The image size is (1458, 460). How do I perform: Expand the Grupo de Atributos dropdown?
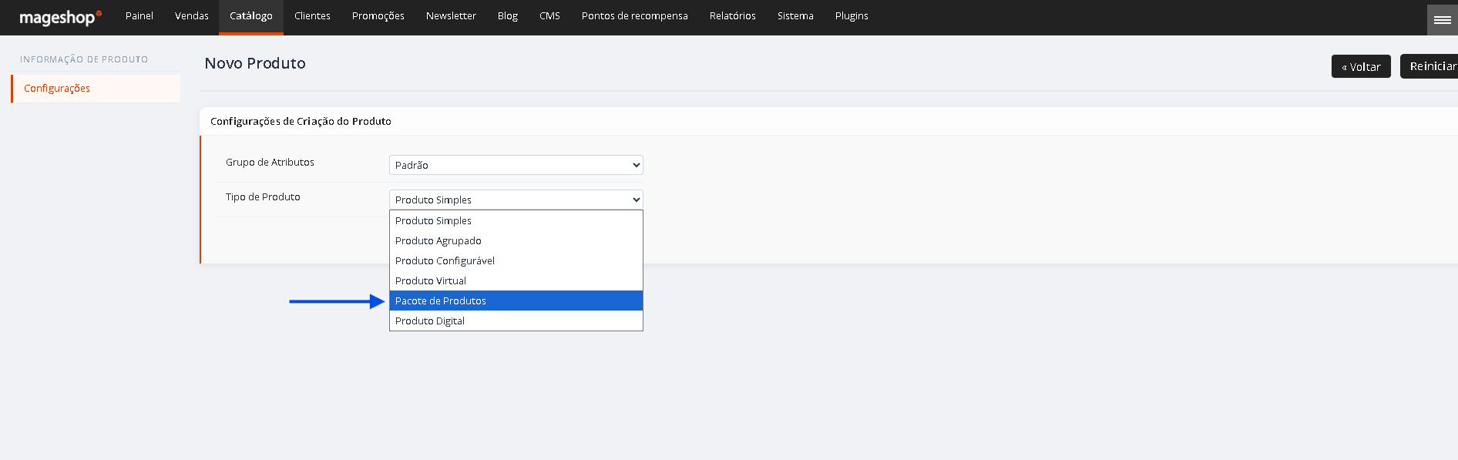pyautogui.click(x=516, y=165)
